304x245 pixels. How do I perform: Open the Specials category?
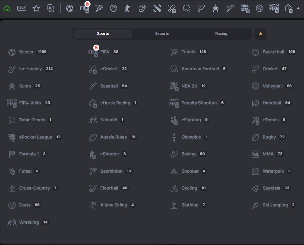[271, 188]
